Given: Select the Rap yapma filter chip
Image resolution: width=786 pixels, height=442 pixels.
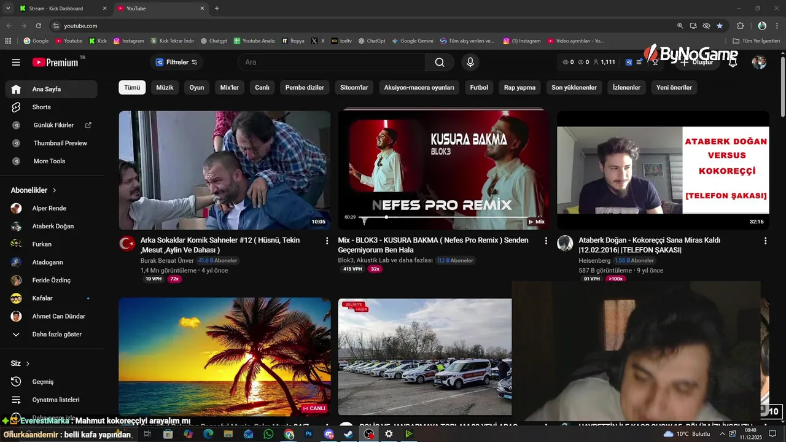Looking at the screenshot, I should tap(519, 87).
